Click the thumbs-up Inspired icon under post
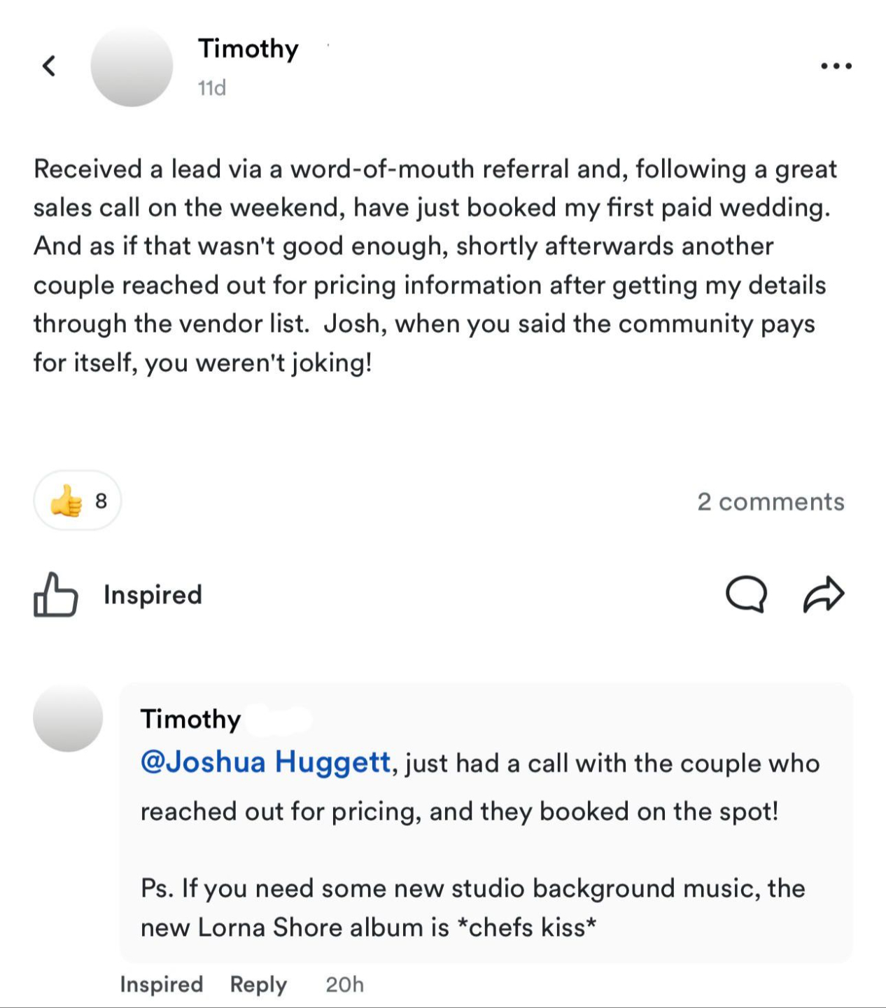Image resolution: width=886 pixels, height=1008 pixels. tap(55, 595)
